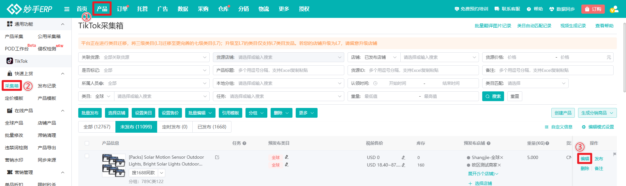Switch to 定时发布 (0) tab
The image size is (626, 186).
point(175,127)
